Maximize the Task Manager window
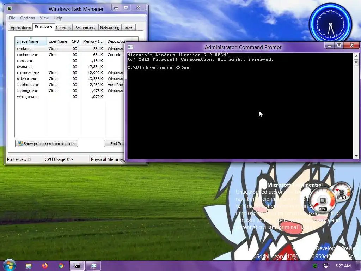The width and height of the screenshot is (361, 271). 126,8
